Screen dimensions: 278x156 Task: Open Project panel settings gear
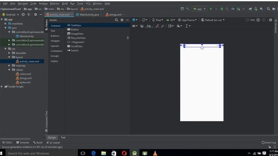coord(36,14)
